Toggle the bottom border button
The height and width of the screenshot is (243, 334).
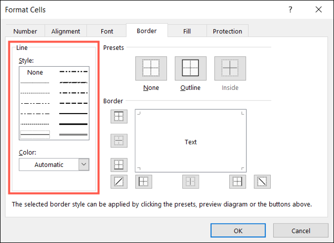click(x=119, y=164)
